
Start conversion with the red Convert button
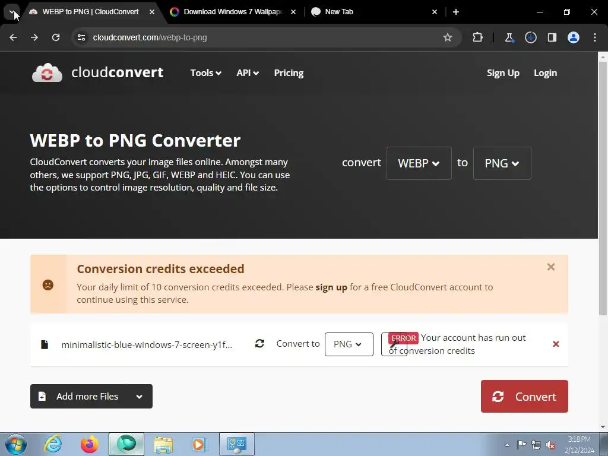524,396
